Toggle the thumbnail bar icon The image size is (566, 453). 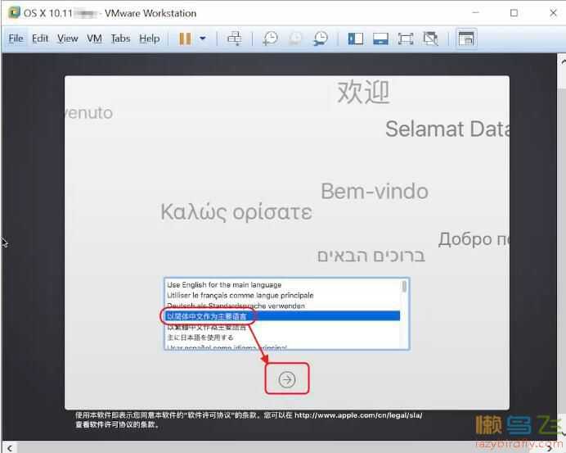(x=380, y=39)
